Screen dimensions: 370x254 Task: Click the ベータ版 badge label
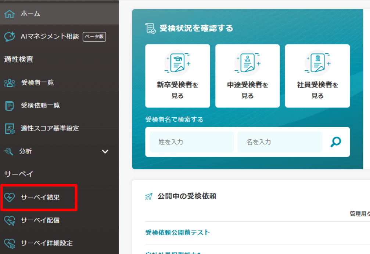point(94,37)
